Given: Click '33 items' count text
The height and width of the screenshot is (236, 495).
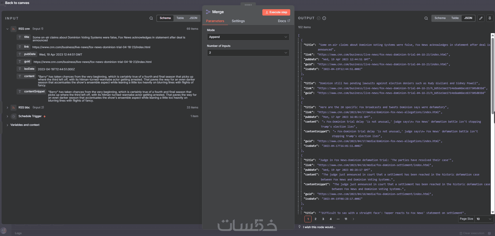Looking at the screenshot, I should [192, 108].
